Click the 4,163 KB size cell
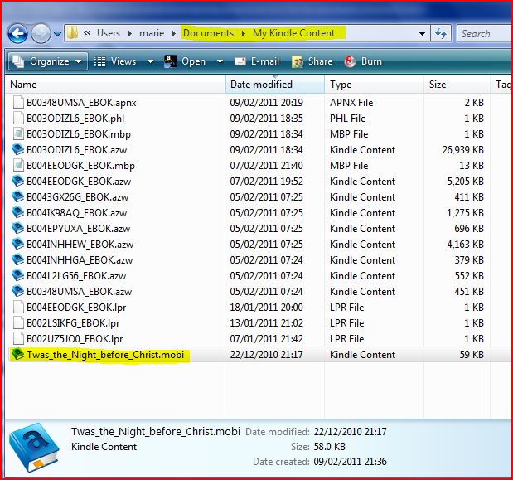The image size is (513, 480). tap(465, 244)
